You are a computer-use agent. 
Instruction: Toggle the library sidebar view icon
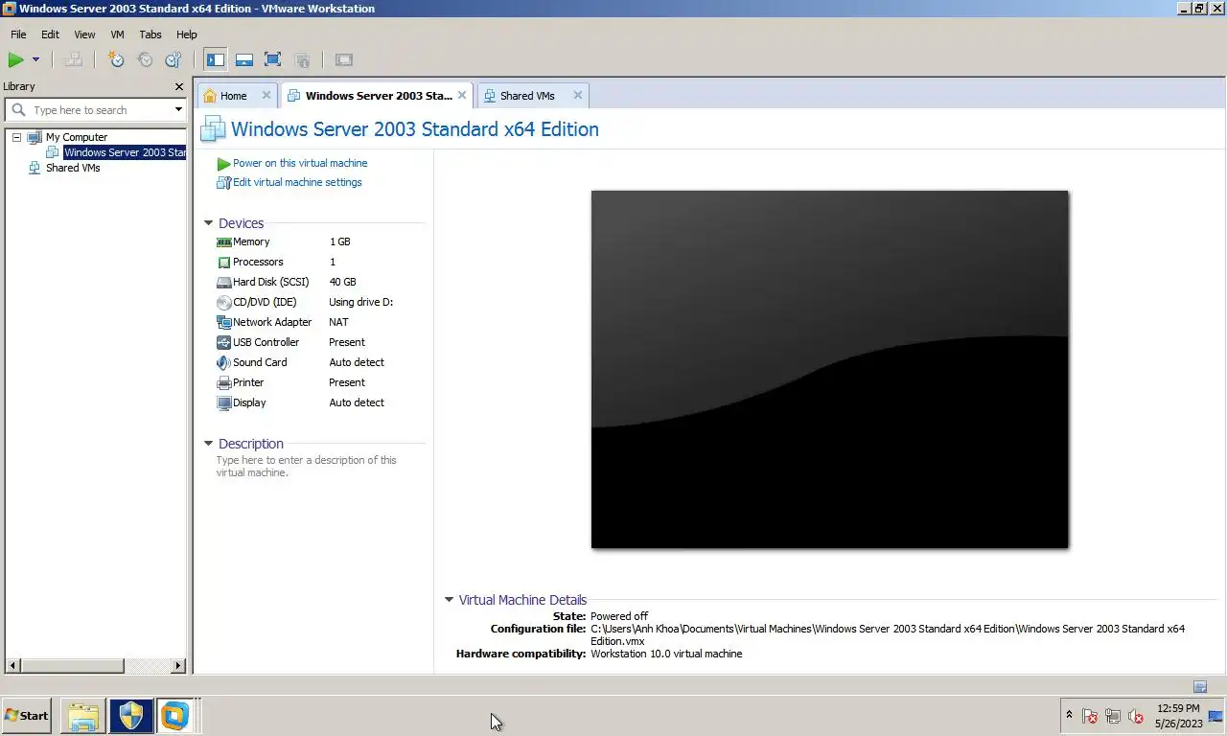(216, 59)
